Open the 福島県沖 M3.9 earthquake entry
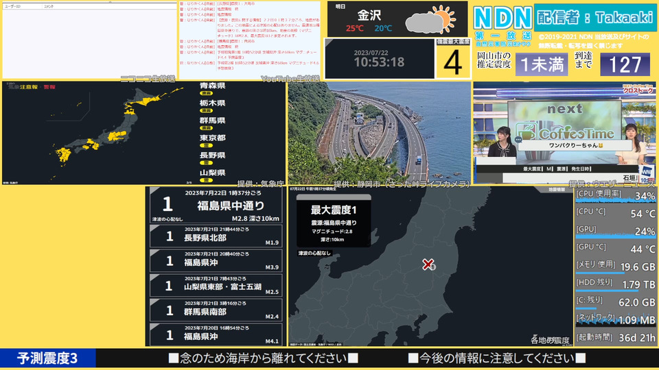Viewport: 659px width, 370px height. click(x=216, y=261)
